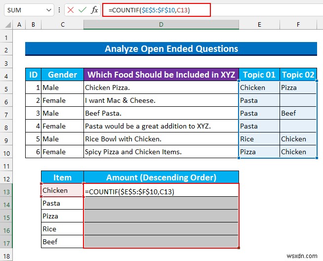323x261 pixels.
Task: Select the cell 'I want Mac & Cheese.'
Action: tap(161, 100)
